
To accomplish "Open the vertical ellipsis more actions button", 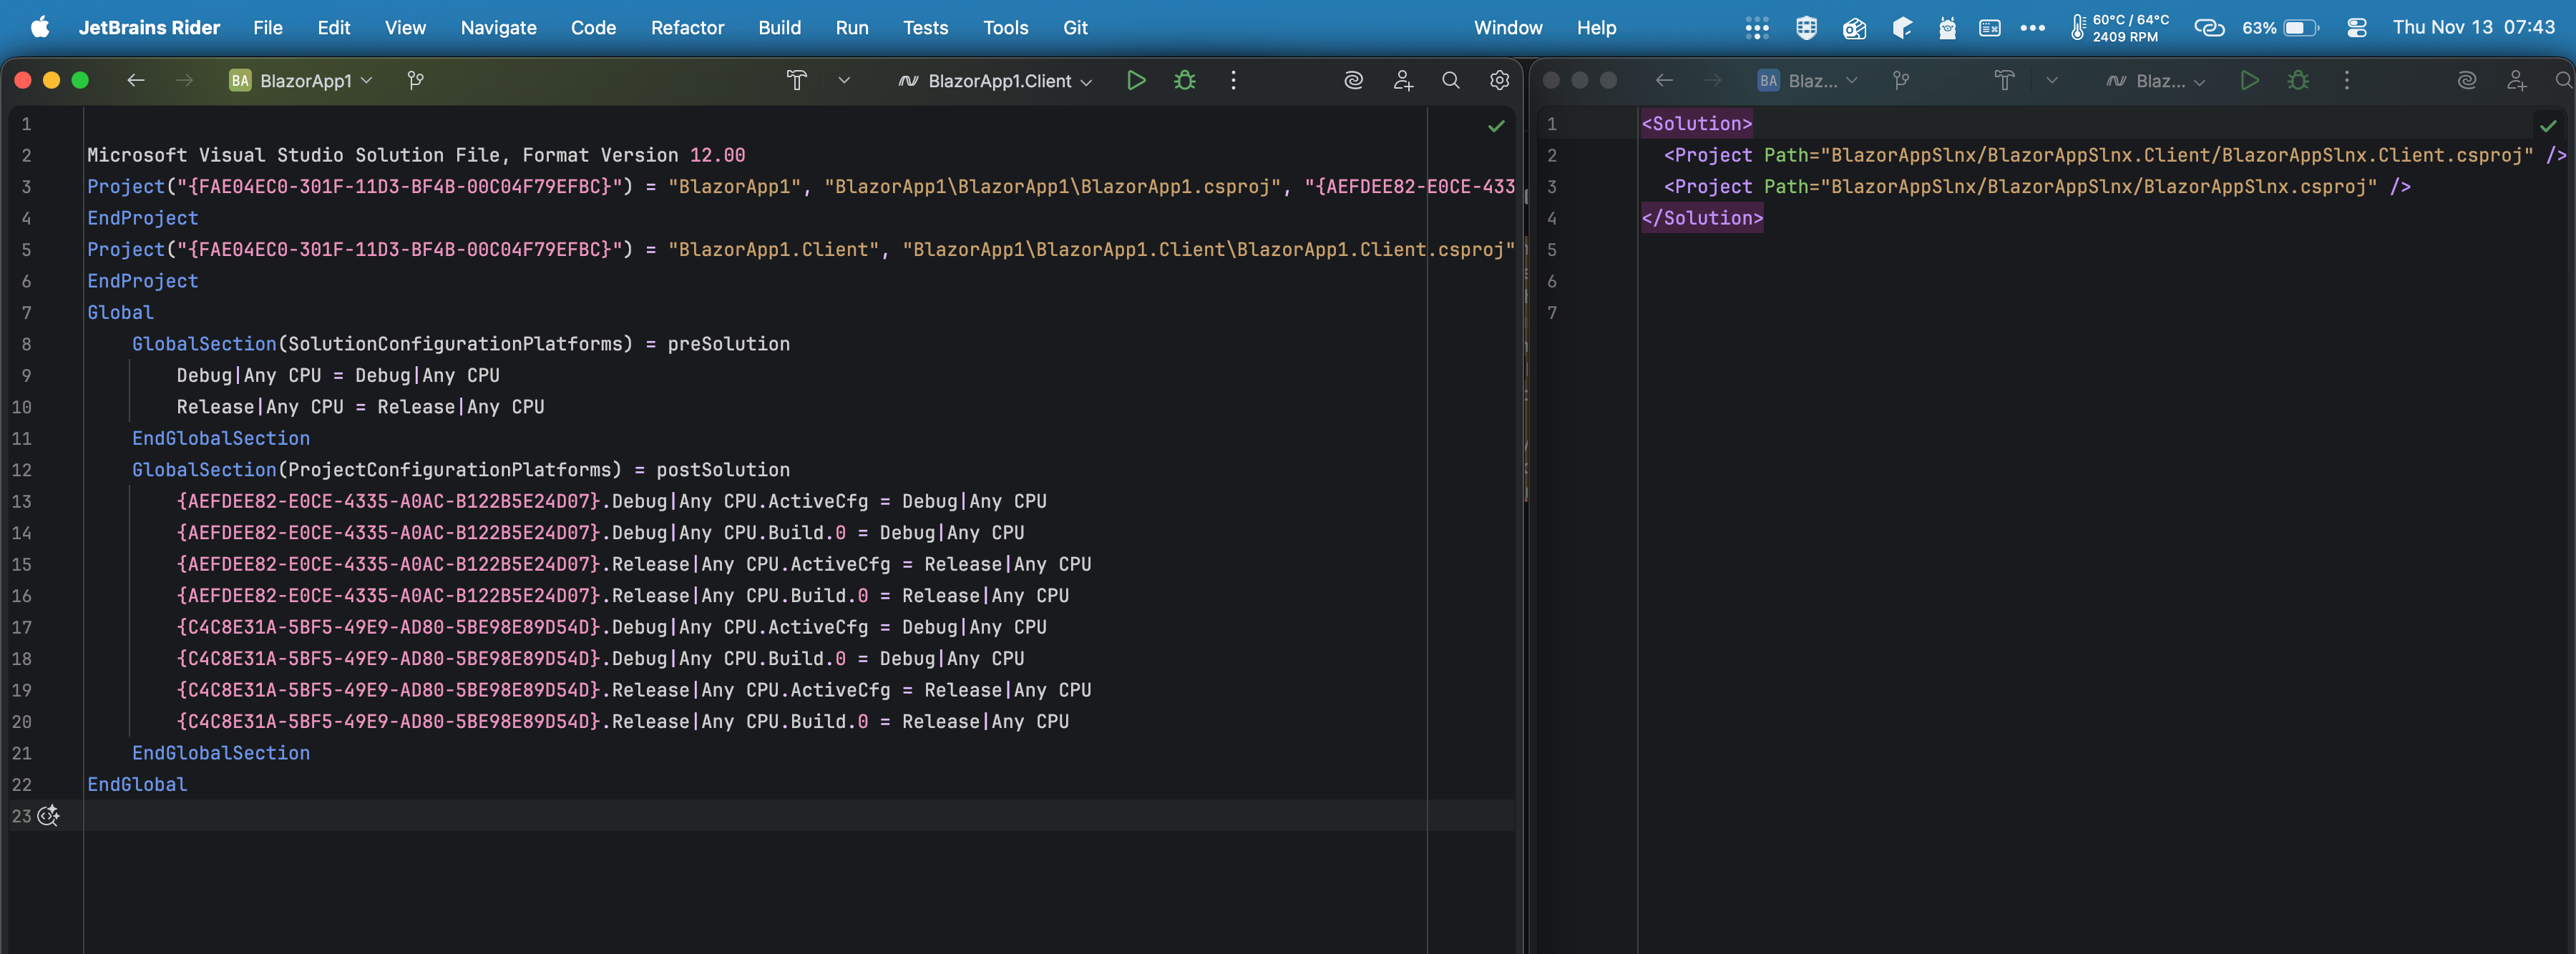I will 1233,81.
